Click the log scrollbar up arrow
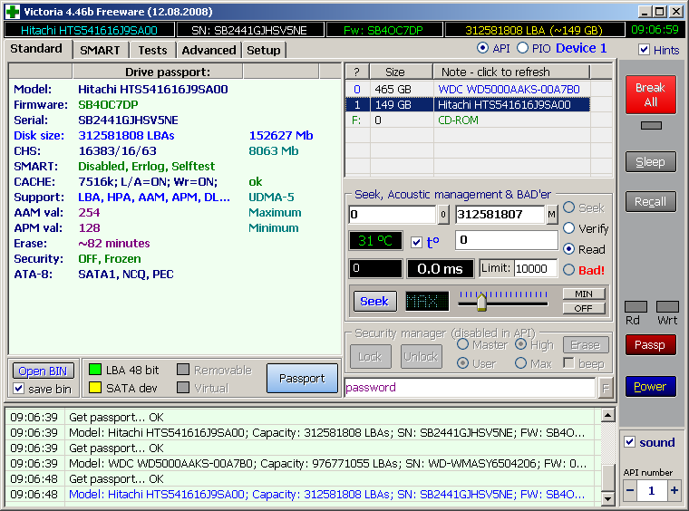 (607, 415)
